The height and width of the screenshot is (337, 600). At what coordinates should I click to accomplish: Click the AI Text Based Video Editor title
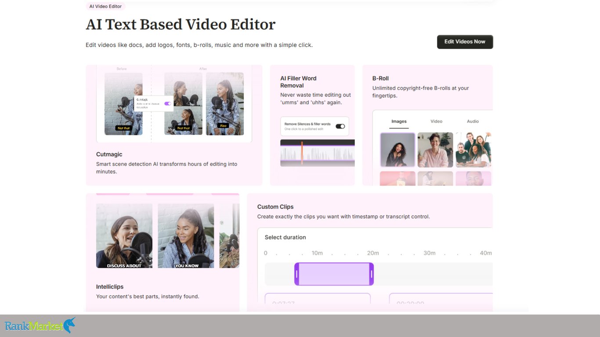point(181,24)
